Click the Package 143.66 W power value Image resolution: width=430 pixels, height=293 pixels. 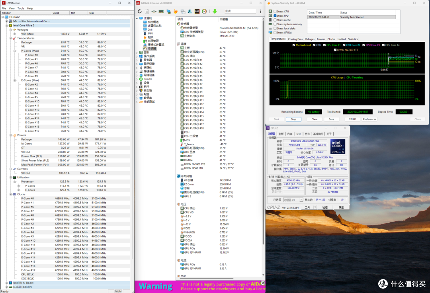point(64,139)
